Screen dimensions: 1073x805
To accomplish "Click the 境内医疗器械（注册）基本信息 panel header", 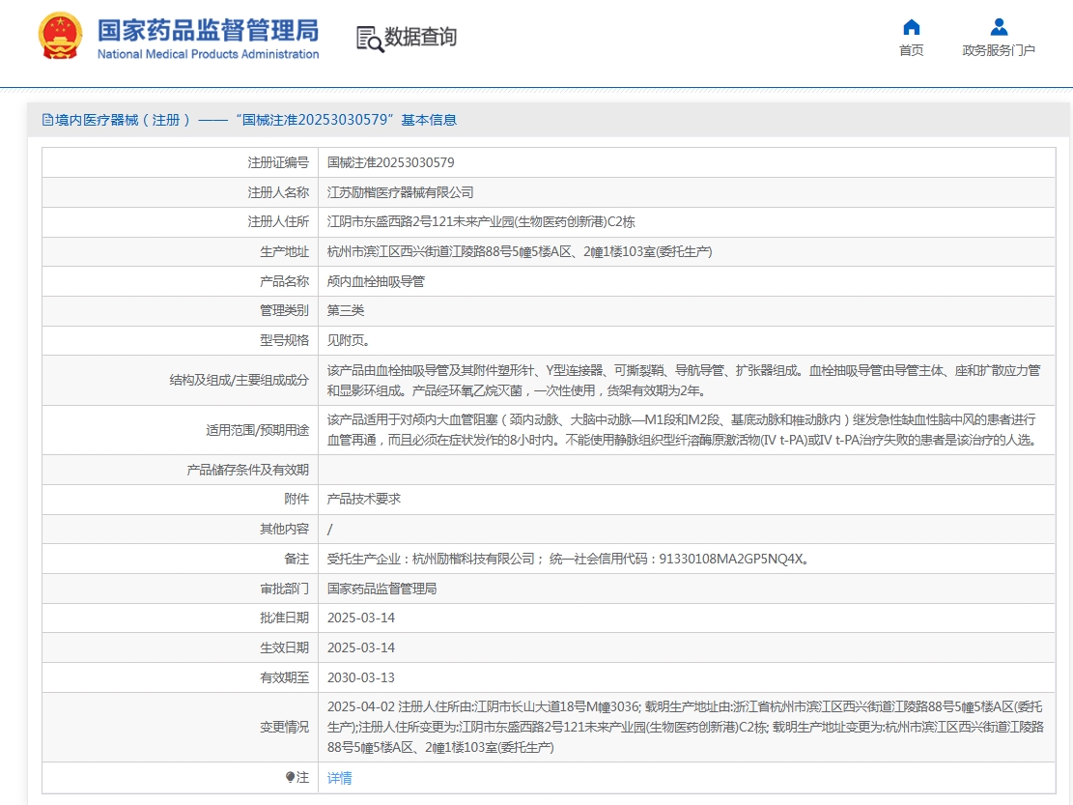I will 549,120.
